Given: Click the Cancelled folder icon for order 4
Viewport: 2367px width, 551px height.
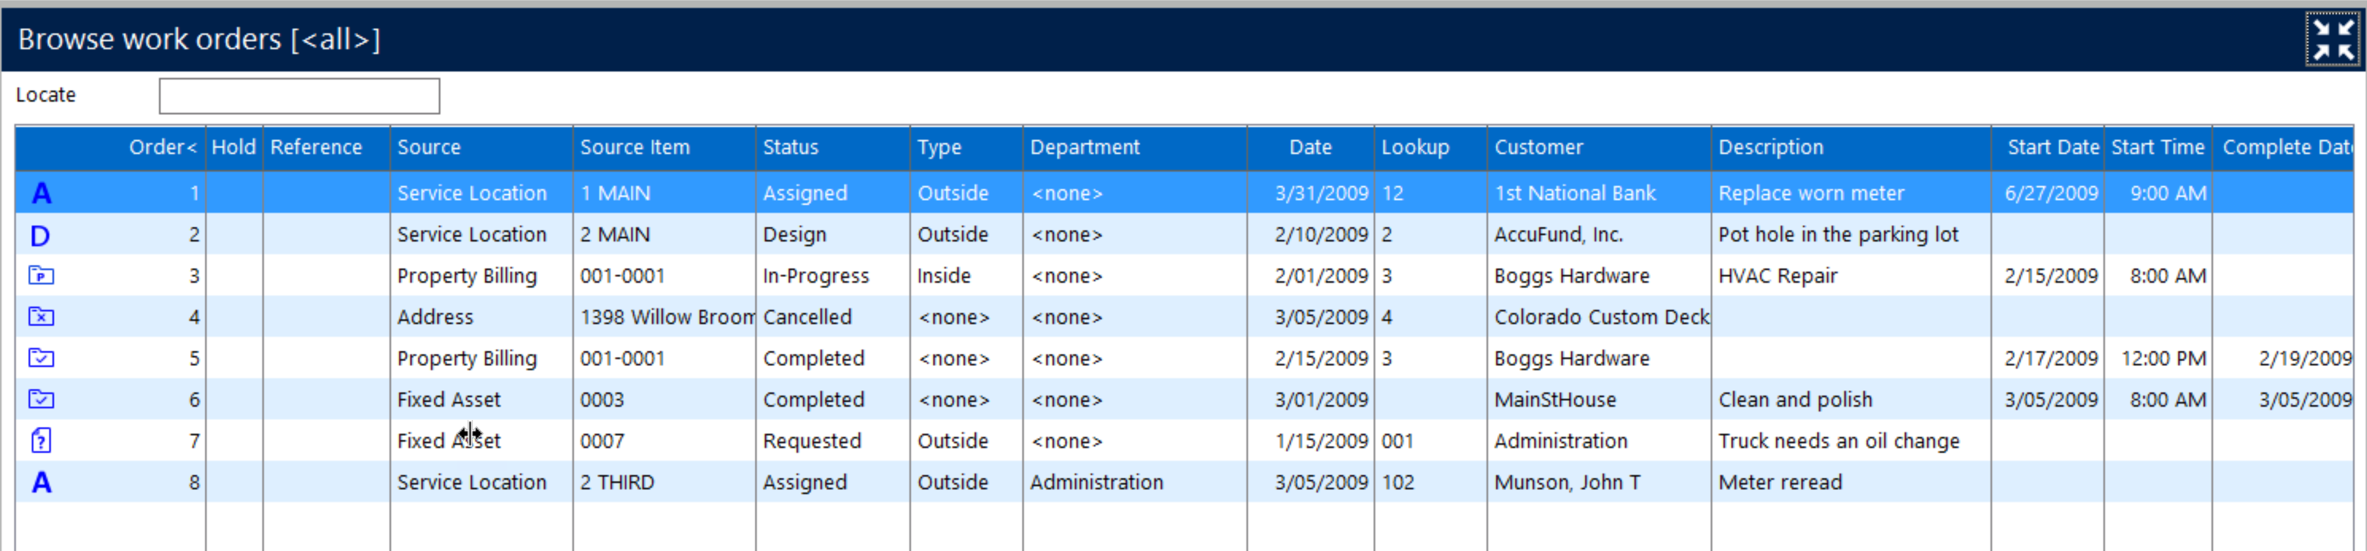Looking at the screenshot, I should 41,317.
